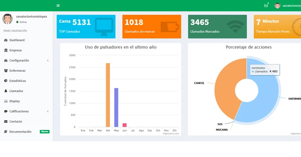Open the 3465 Llamados Marcados card

[217, 27]
